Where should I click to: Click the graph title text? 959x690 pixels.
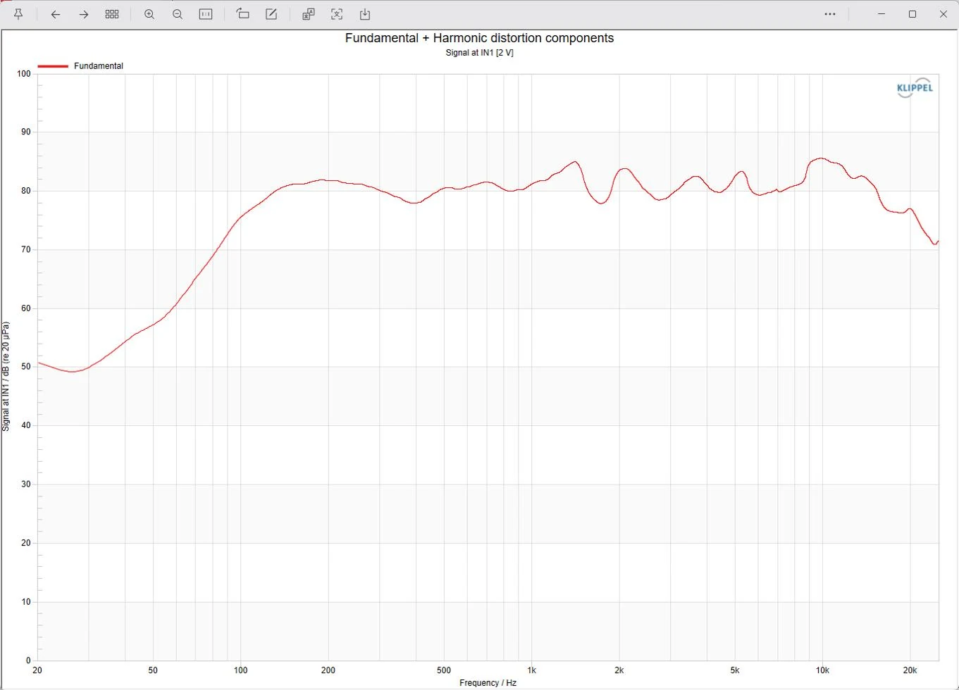coord(479,38)
